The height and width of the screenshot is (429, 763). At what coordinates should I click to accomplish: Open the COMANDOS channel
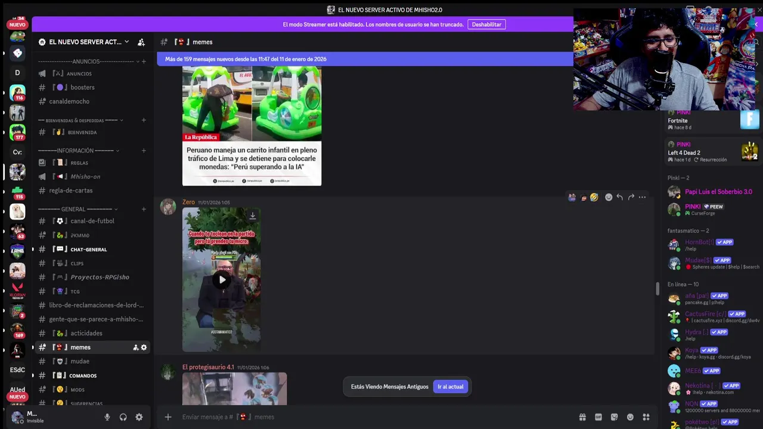pos(92,375)
